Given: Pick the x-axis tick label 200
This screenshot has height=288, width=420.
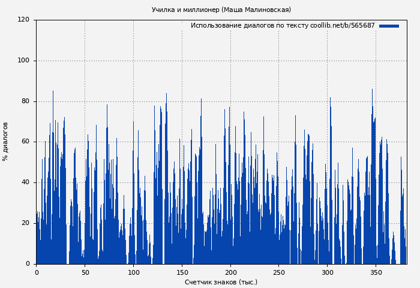Looking at the screenshot, I should (x=230, y=272).
